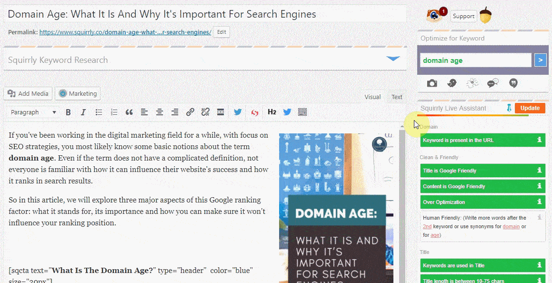The height and width of the screenshot is (283, 552).
Task: Click the underlined '2nd' keyword link
Action: click(x=427, y=226)
